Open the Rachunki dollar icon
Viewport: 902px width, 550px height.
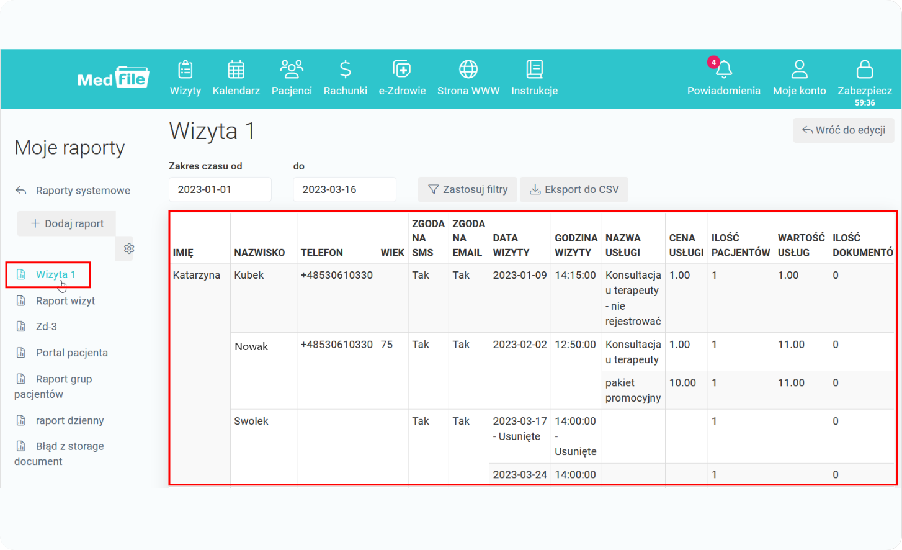coord(346,70)
